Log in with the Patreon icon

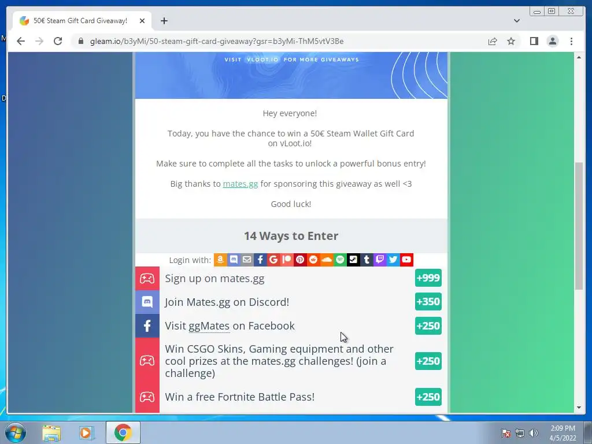click(x=287, y=260)
